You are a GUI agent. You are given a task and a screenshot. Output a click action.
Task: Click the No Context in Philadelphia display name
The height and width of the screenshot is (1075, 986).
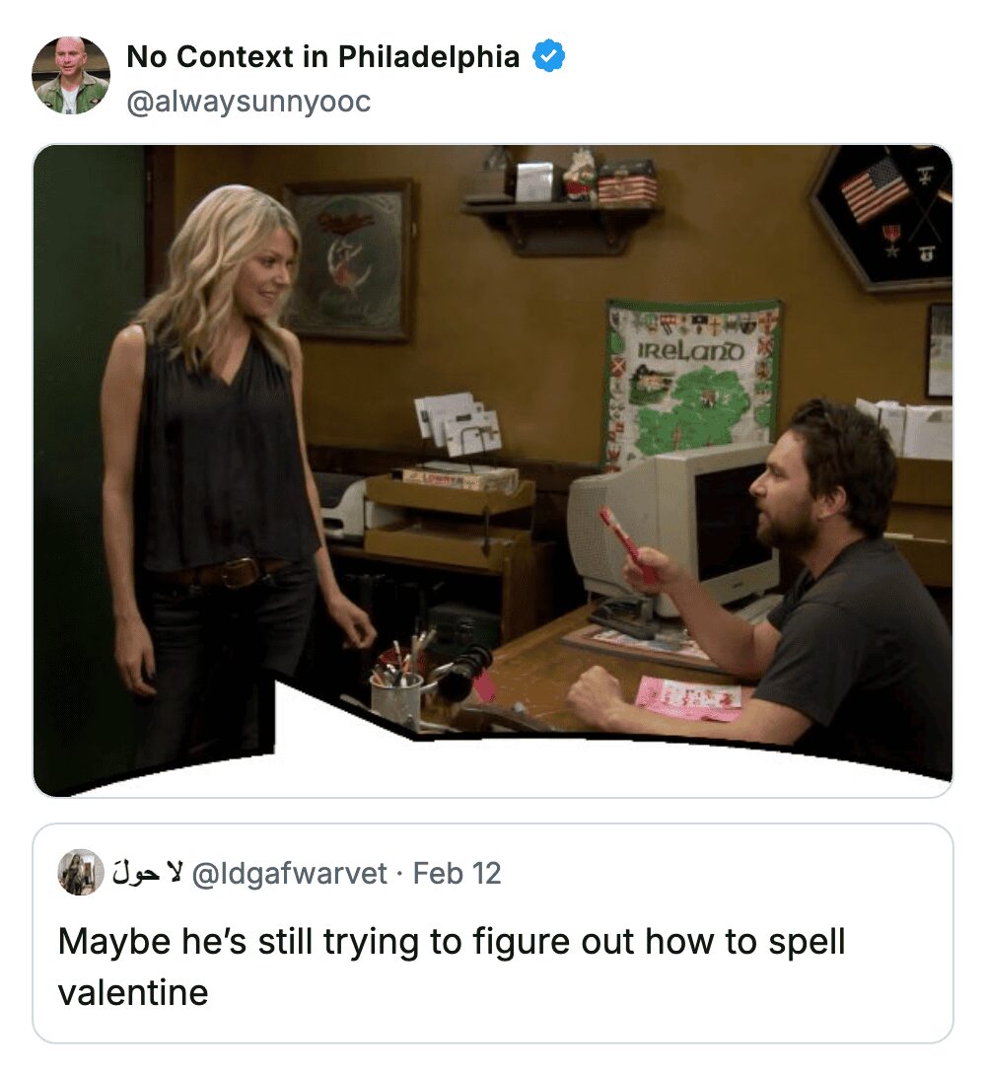click(x=322, y=57)
